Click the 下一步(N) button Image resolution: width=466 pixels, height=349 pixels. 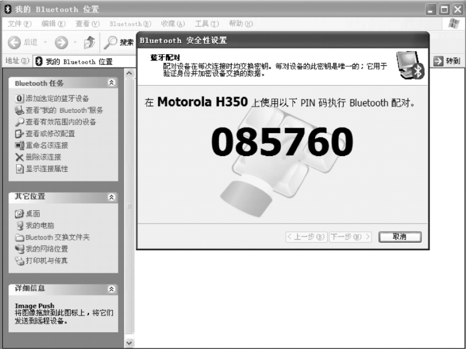350,237
